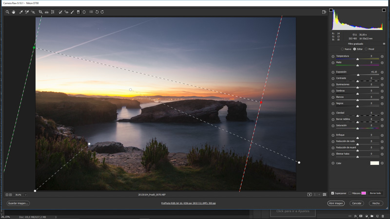Select the Targeted Adjustment tool
This screenshot has height=219, width=390.
(x=33, y=12)
